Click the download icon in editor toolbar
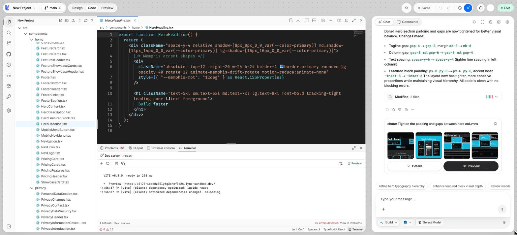Viewport: 517px width, 235px height. point(298,20)
